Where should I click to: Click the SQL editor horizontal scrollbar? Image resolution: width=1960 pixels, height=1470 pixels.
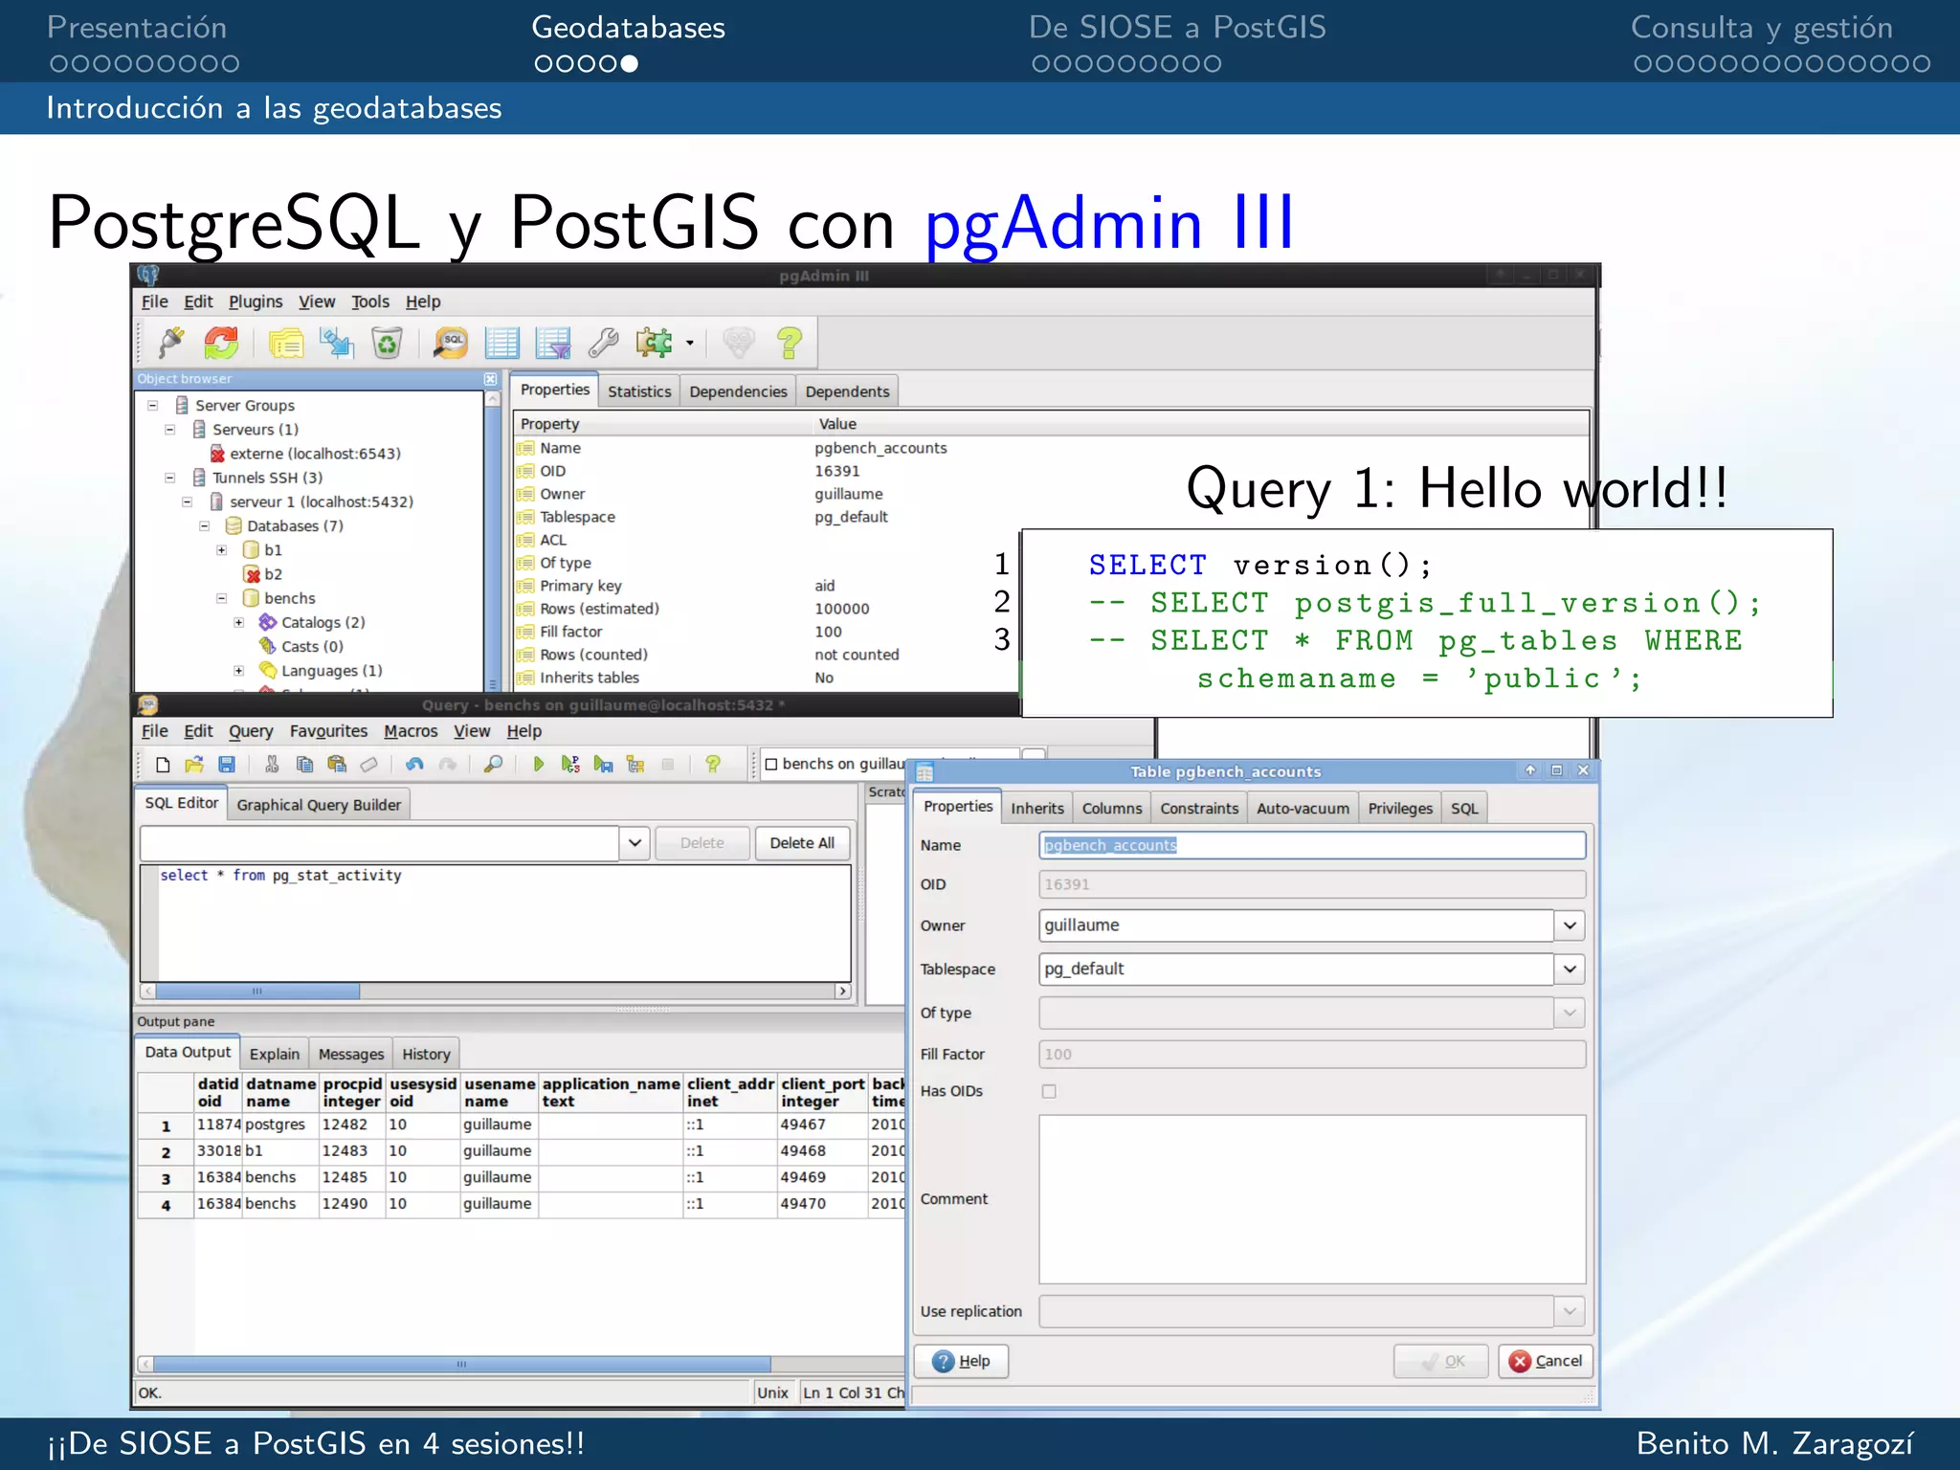(496, 991)
